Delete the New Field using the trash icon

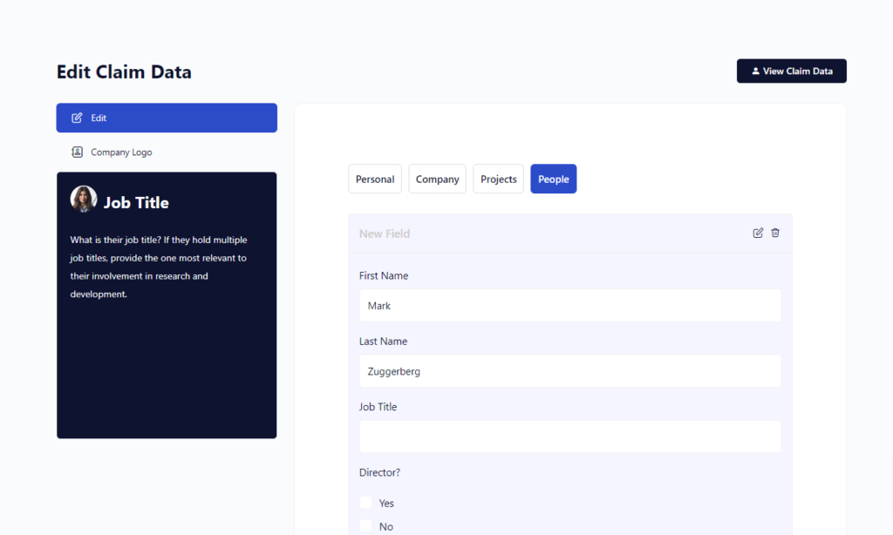tap(775, 233)
